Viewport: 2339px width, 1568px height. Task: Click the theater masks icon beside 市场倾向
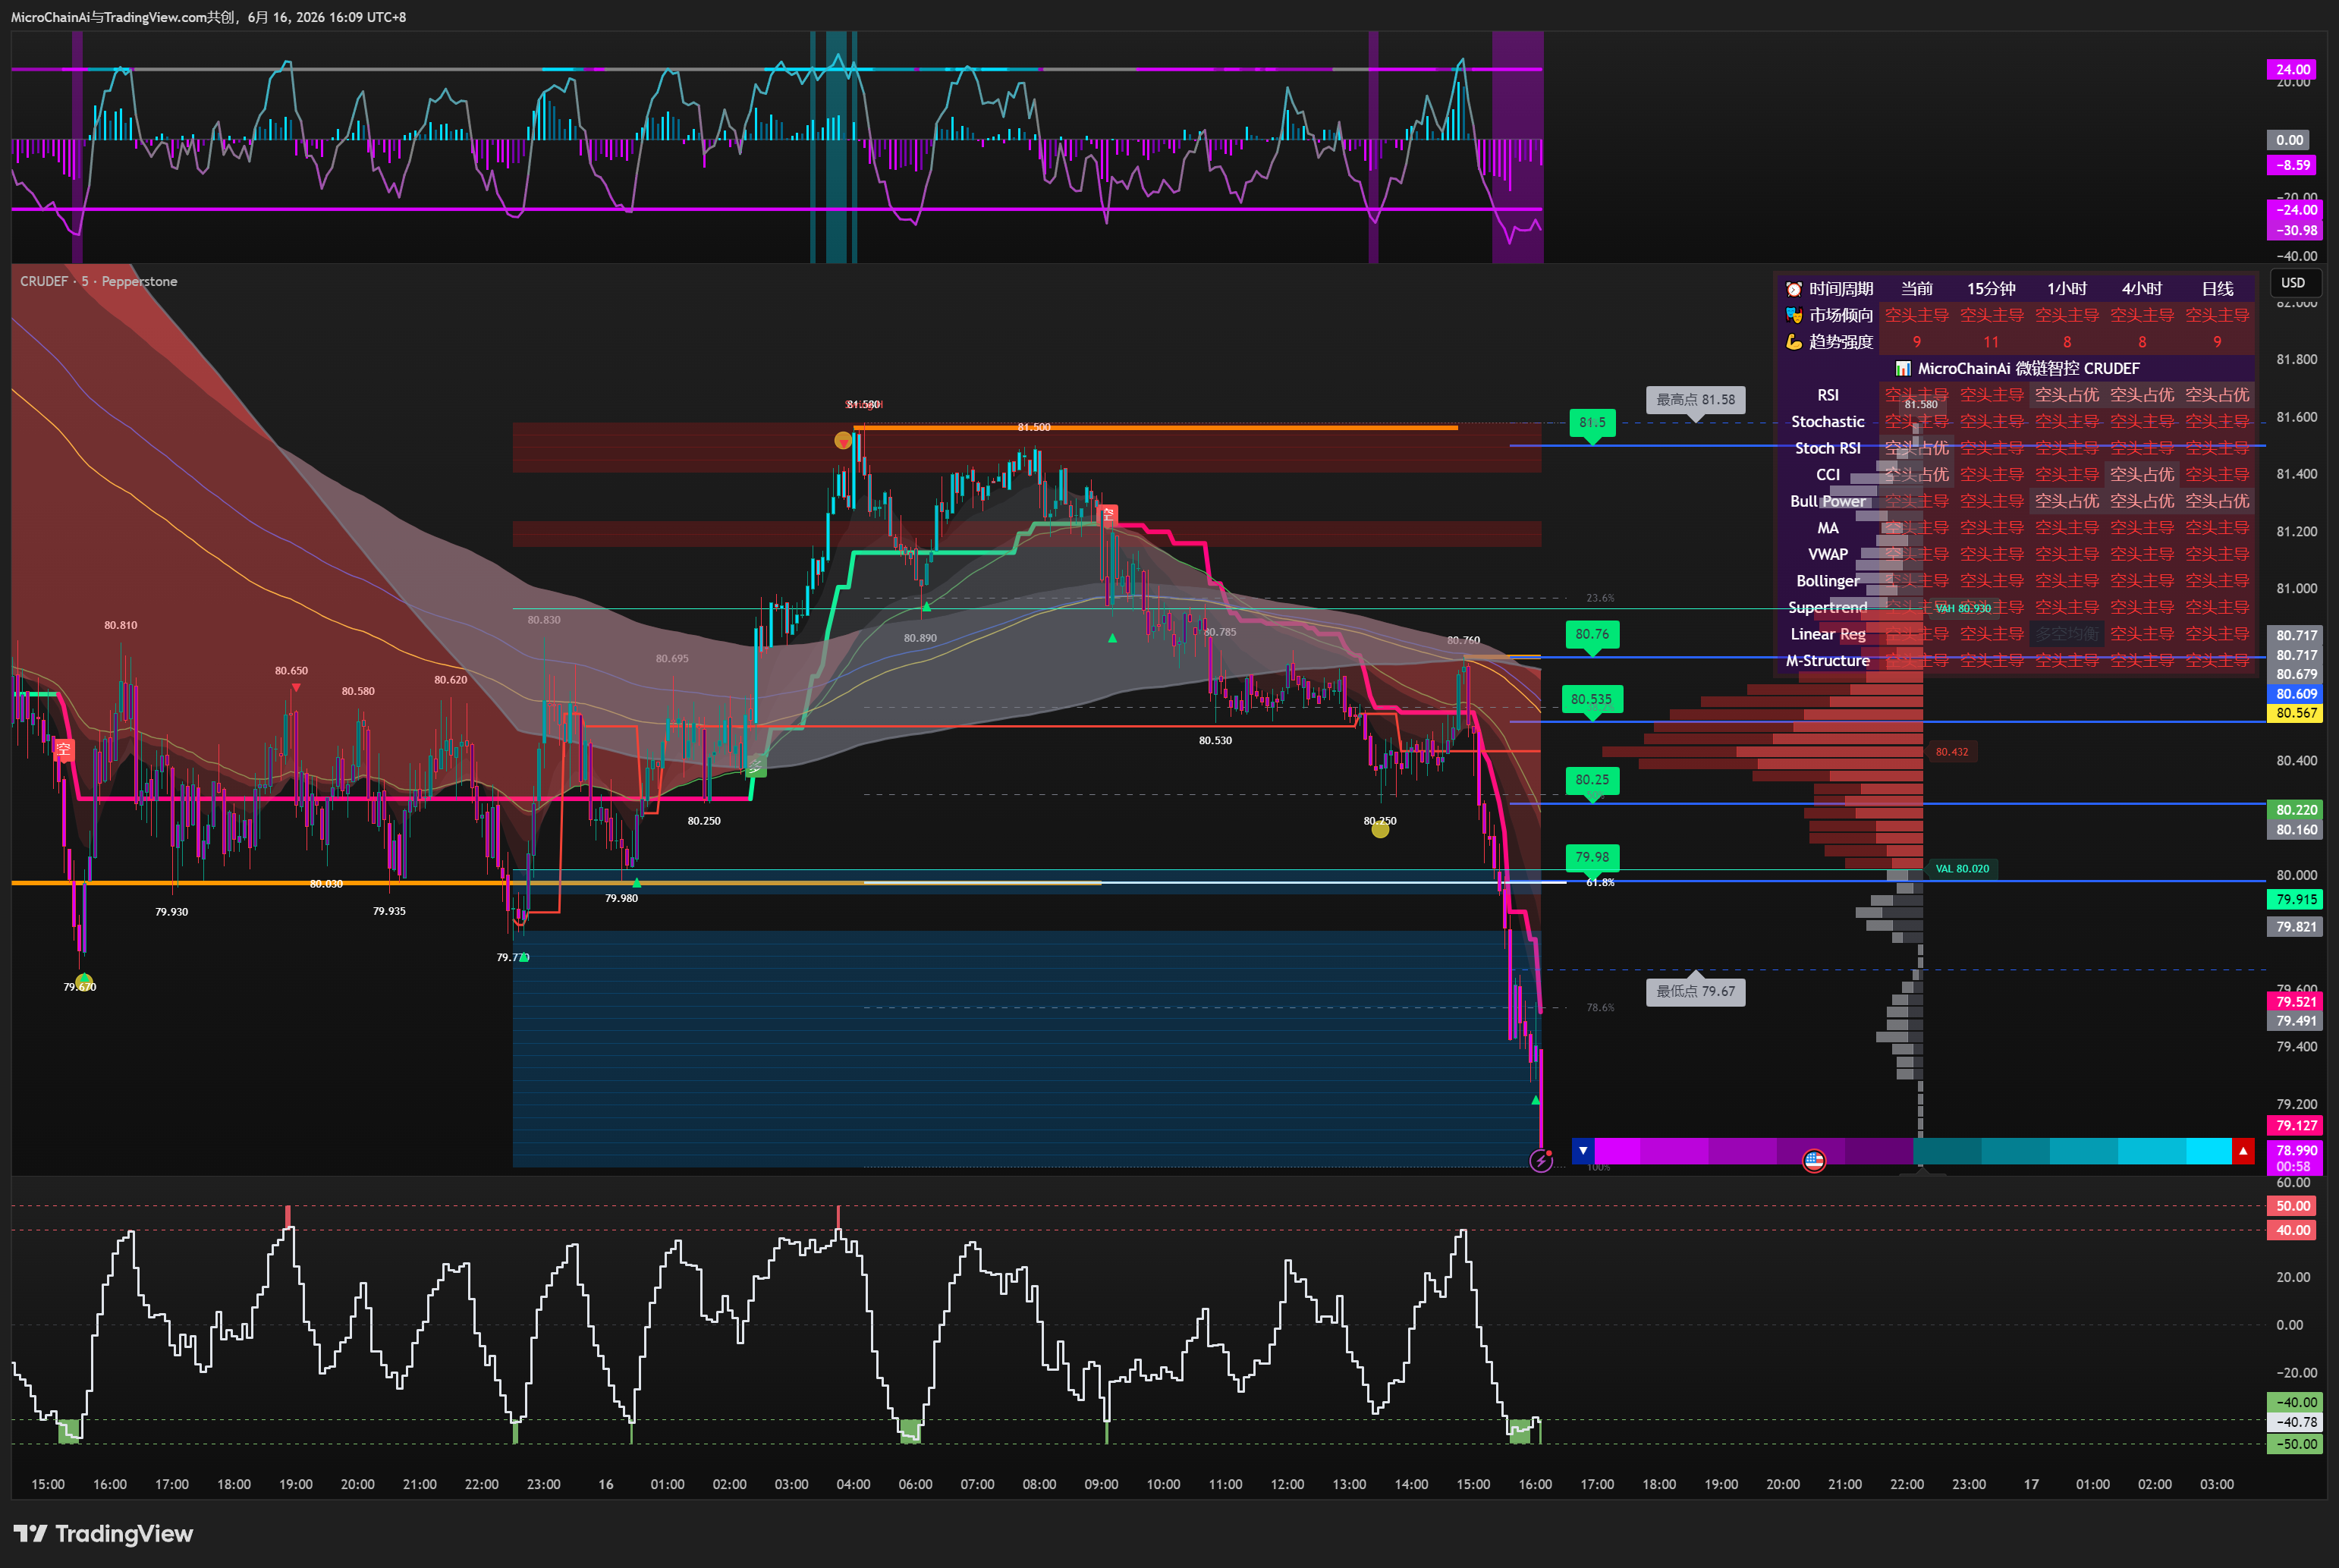pos(1794,316)
